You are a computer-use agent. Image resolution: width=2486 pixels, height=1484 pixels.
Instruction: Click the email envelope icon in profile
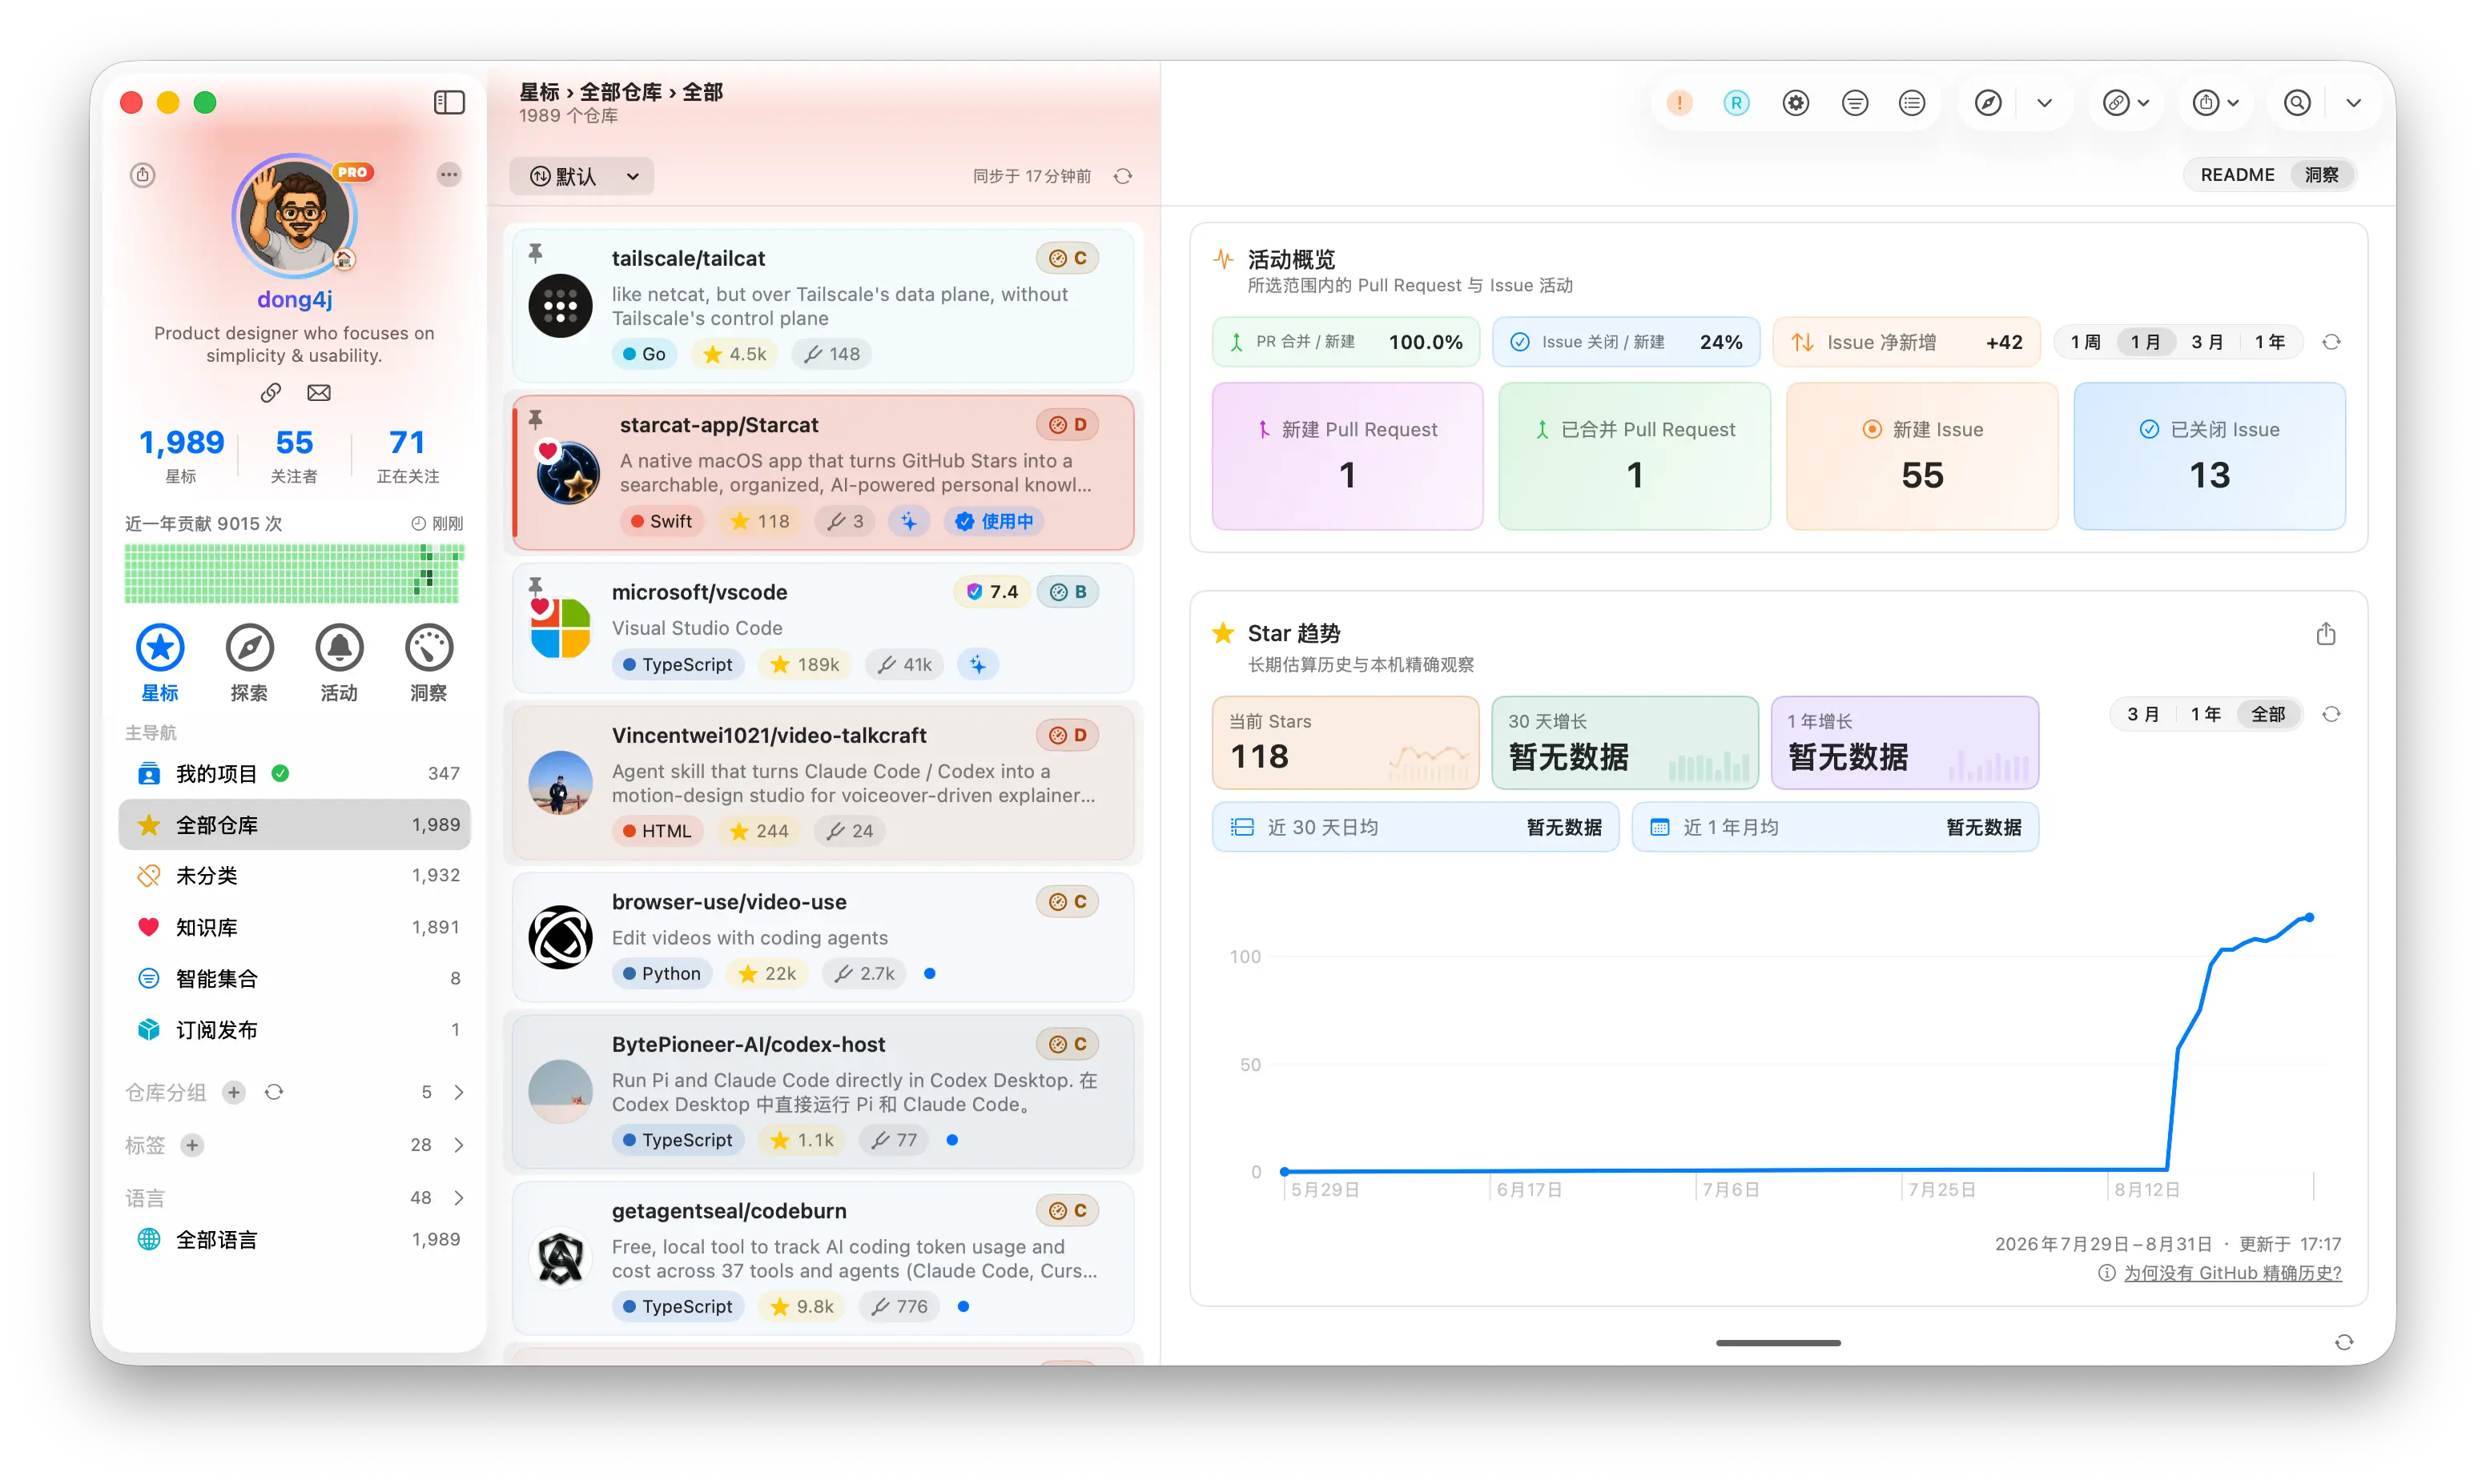(x=319, y=393)
